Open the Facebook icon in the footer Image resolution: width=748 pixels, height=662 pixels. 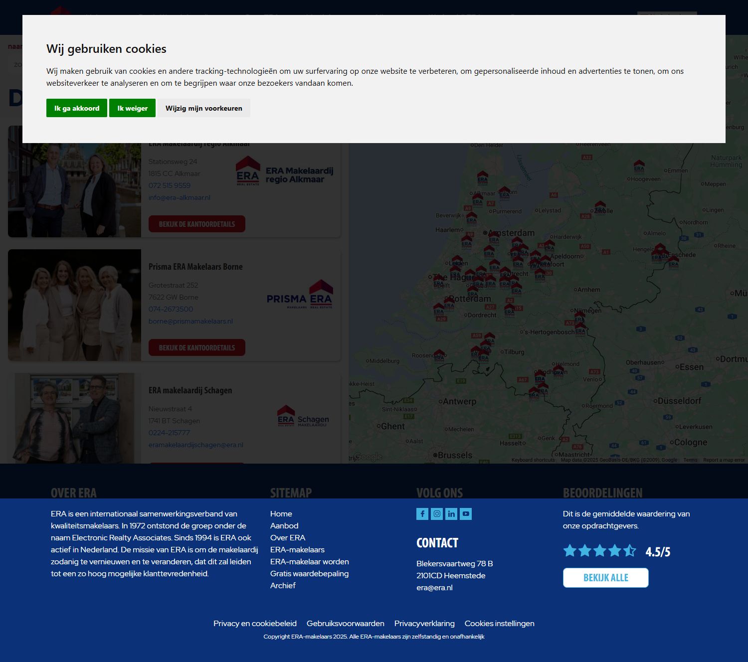tap(422, 514)
